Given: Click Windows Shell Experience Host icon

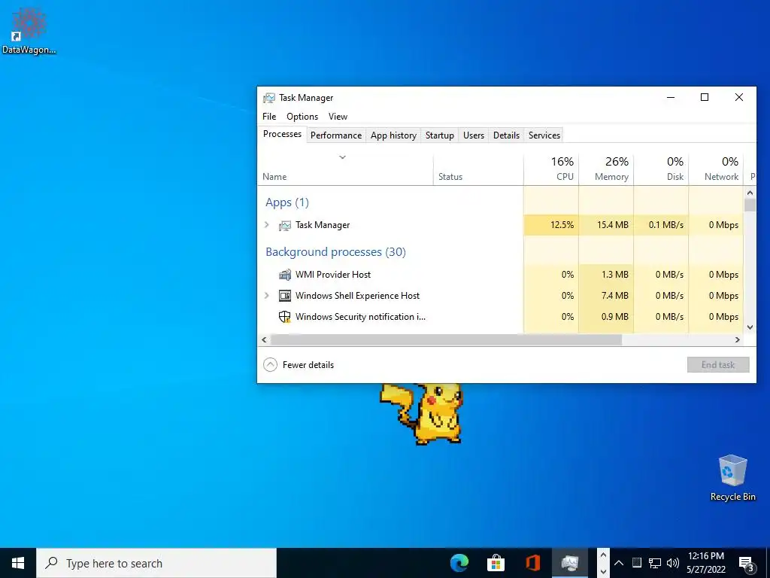Looking at the screenshot, I should (x=285, y=296).
